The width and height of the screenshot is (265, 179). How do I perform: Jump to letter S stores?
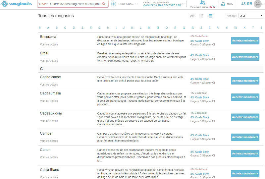tap(201, 28)
